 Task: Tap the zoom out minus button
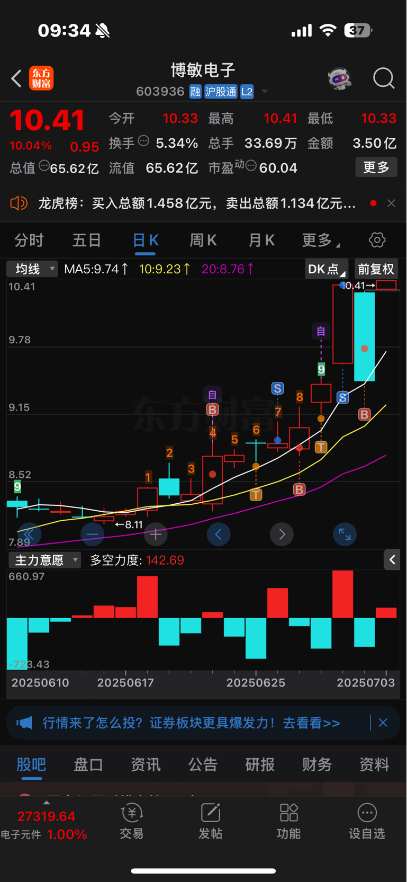click(x=92, y=534)
